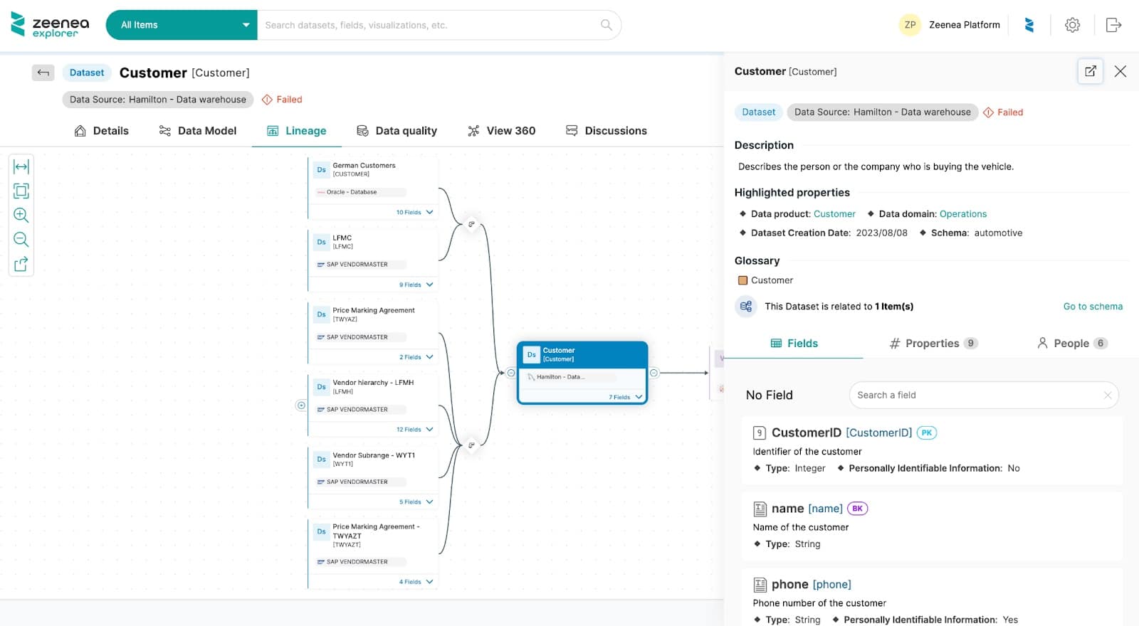Zoom out of the lineage graph
This screenshot has height=626, width=1139.
click(x=21, y=239)
